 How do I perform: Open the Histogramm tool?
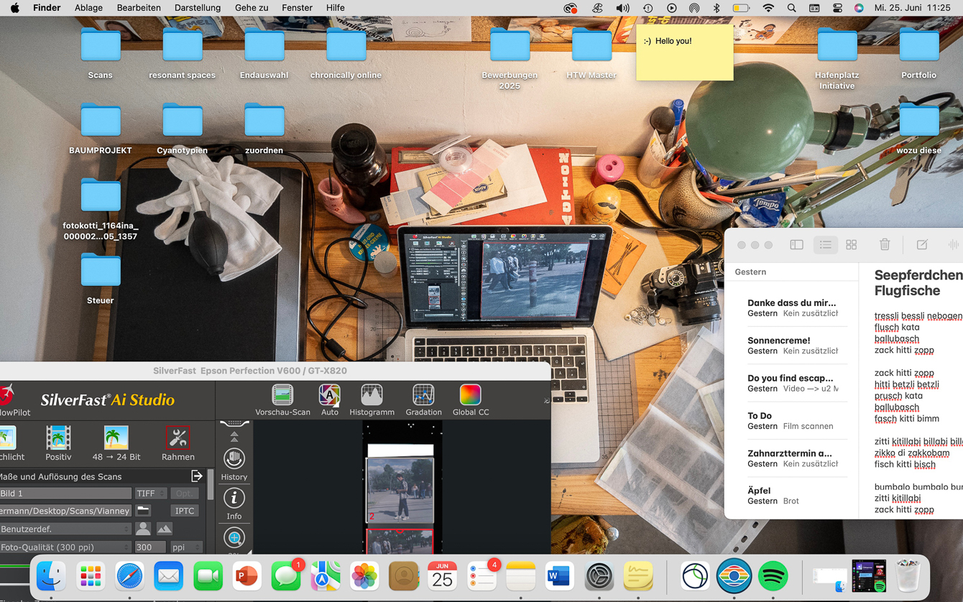click(x=372, y=396)
